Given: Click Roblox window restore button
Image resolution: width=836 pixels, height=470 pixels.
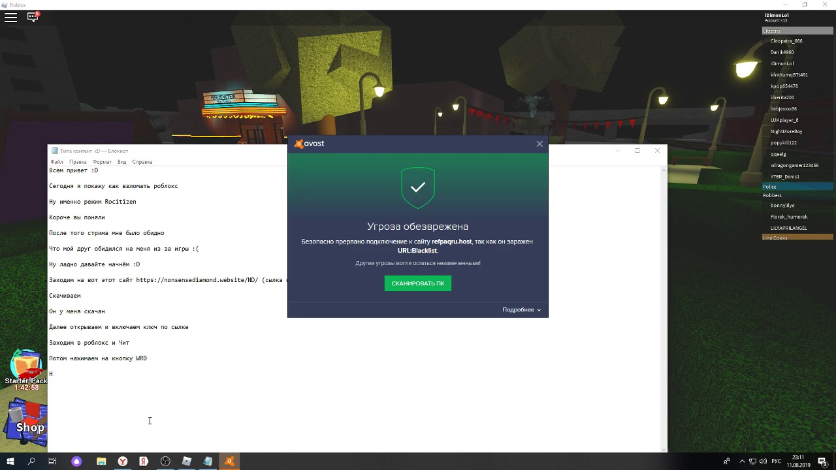Looking at the screenshot, I should (x=805, y=5).
